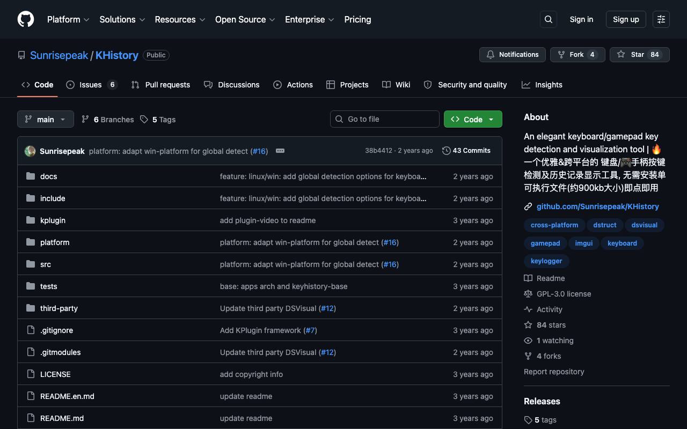Open the search magnifier icon in header
This screenshot has height=429, width=687.
[549, 19]
